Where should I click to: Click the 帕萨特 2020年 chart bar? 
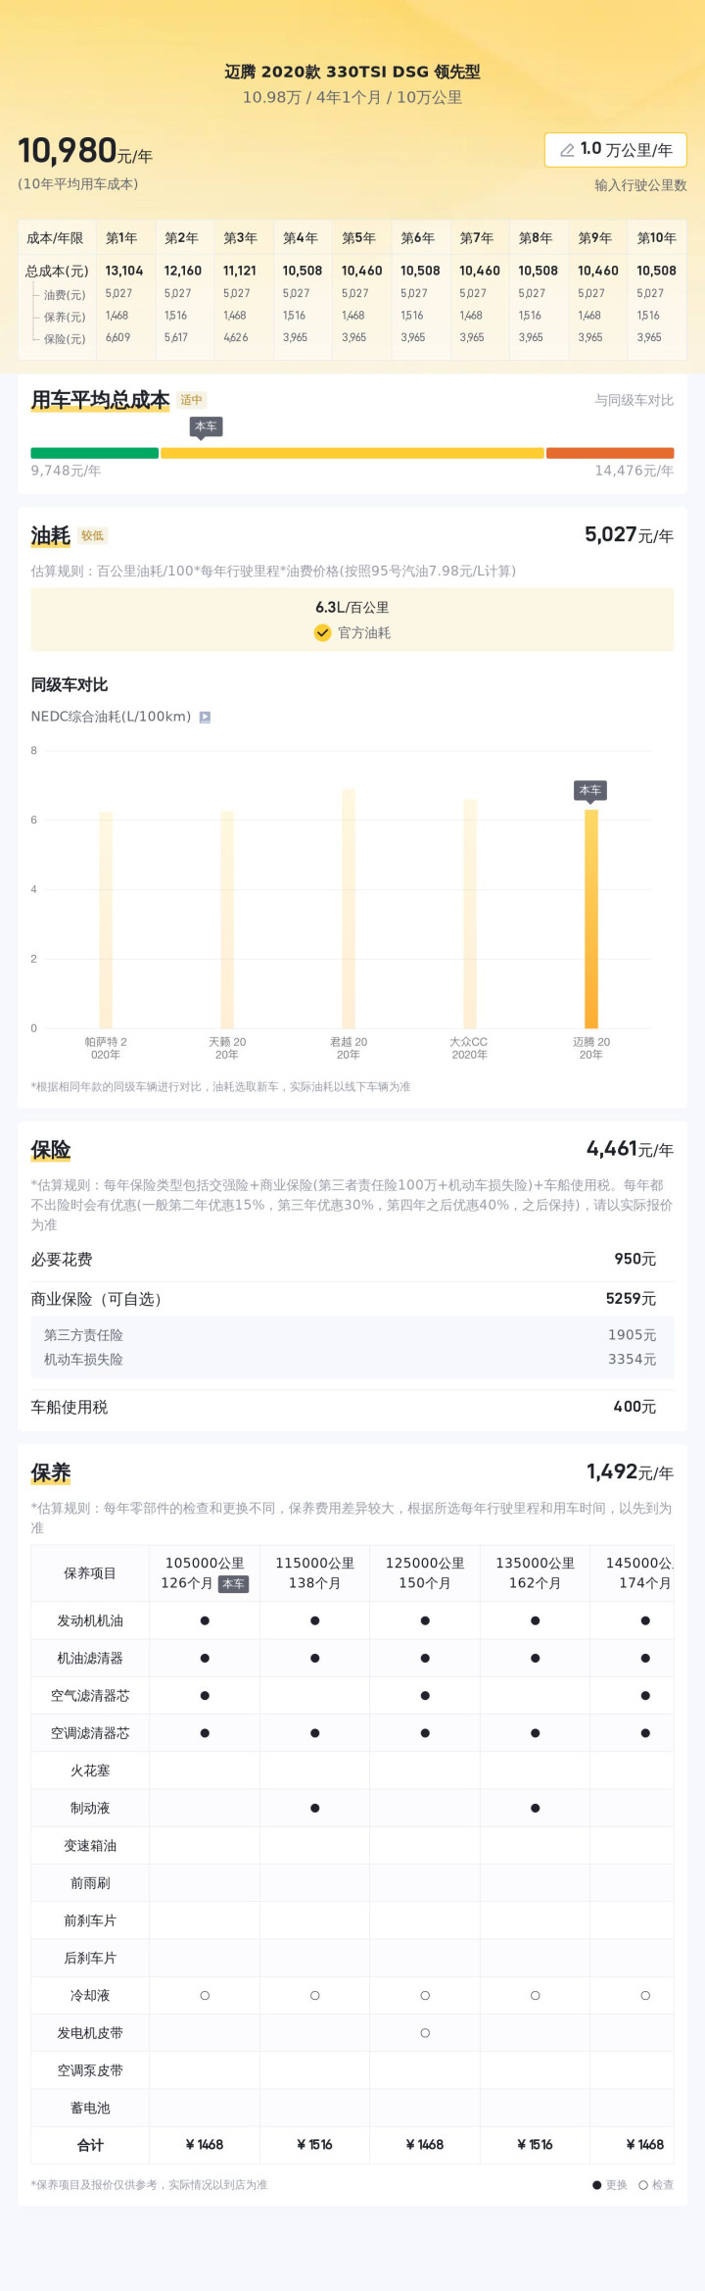[x=106, y=920]
